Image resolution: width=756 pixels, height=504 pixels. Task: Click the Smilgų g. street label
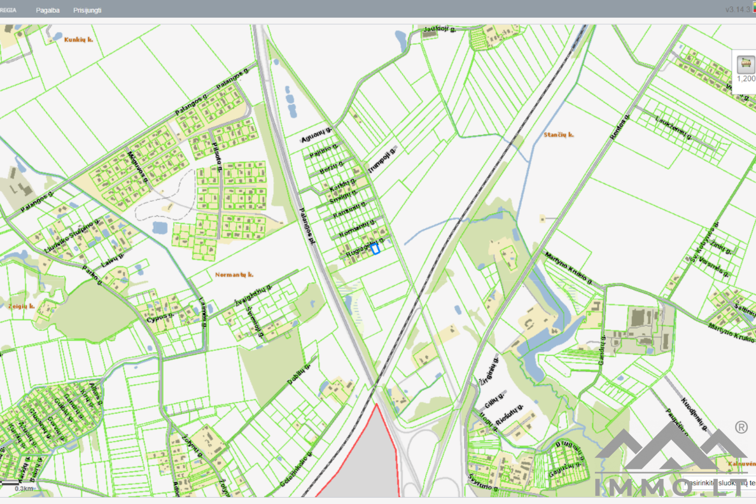(x=343, y=197)
